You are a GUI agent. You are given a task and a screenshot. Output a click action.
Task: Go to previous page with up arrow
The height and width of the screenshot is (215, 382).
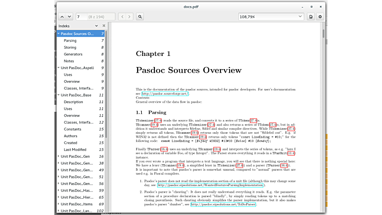(62, 17)
